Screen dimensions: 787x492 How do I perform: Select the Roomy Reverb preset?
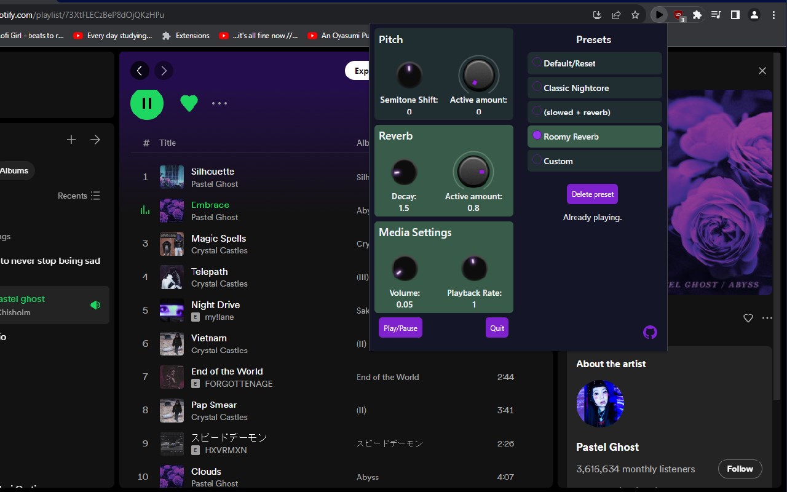click(595, 137)
